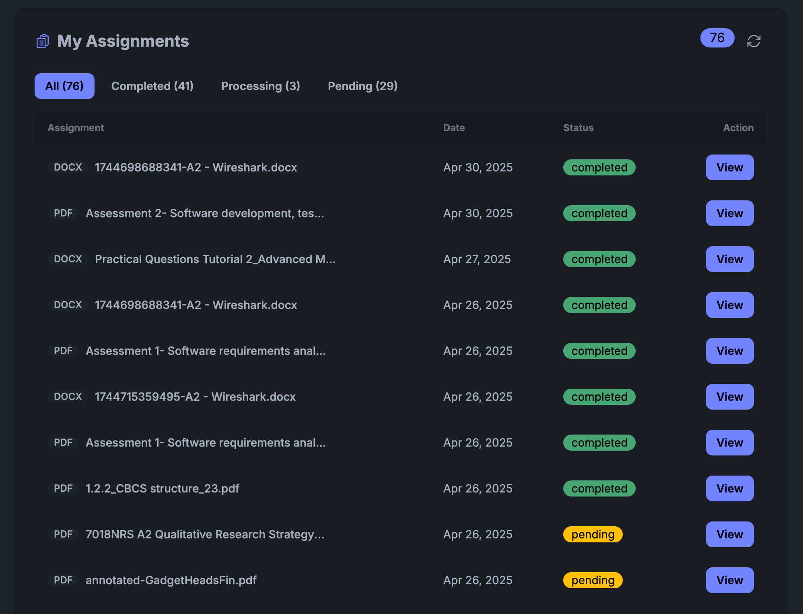View the first Wireshark.docx dated Apr 30
The width and height of the screenshot is (803, 614).
(x=729, y=167)
